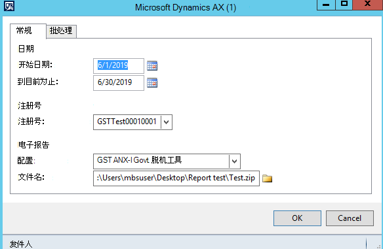Confirm with the OK button
This screenshot has height=249, width=383.
tap(297, 218)
